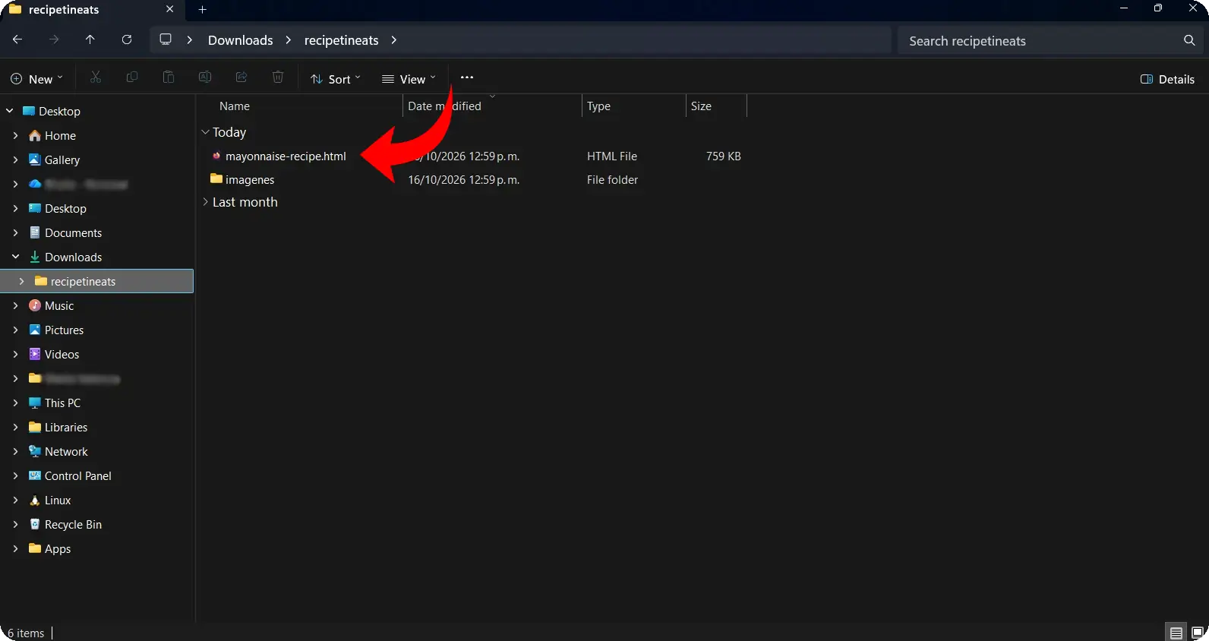Refresh the current folder view

pos(127,39)
